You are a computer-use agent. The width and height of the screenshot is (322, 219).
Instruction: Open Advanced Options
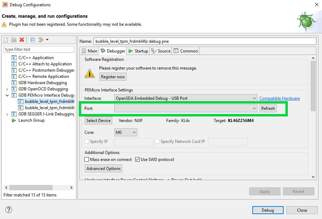103,169
